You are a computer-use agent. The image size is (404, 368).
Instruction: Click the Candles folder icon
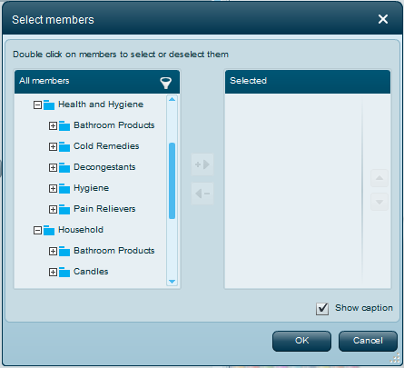coord(64,272)
